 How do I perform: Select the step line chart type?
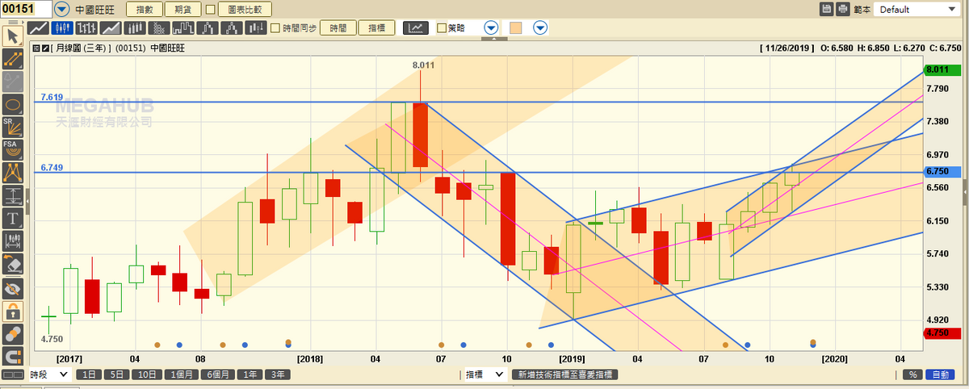click(x=183, y=27)
